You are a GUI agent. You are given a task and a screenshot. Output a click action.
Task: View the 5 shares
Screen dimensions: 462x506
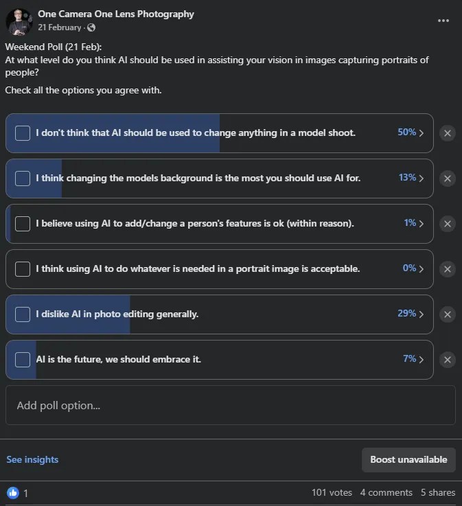pyautogui.click(x=437, y=492)
